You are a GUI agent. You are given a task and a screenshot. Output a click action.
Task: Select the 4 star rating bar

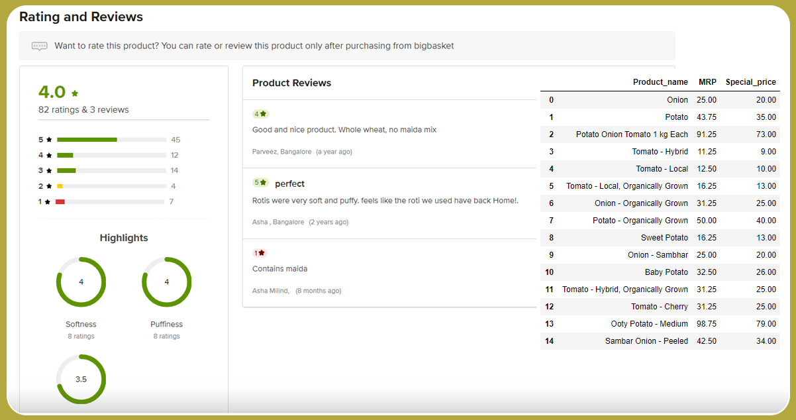coord(111,155)
